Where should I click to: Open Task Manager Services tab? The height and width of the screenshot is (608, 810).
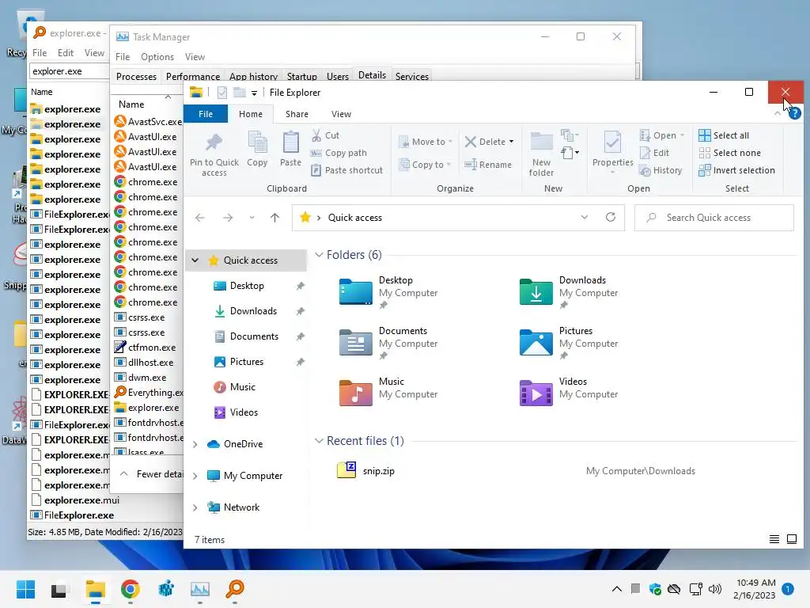(x=411, y=76)
